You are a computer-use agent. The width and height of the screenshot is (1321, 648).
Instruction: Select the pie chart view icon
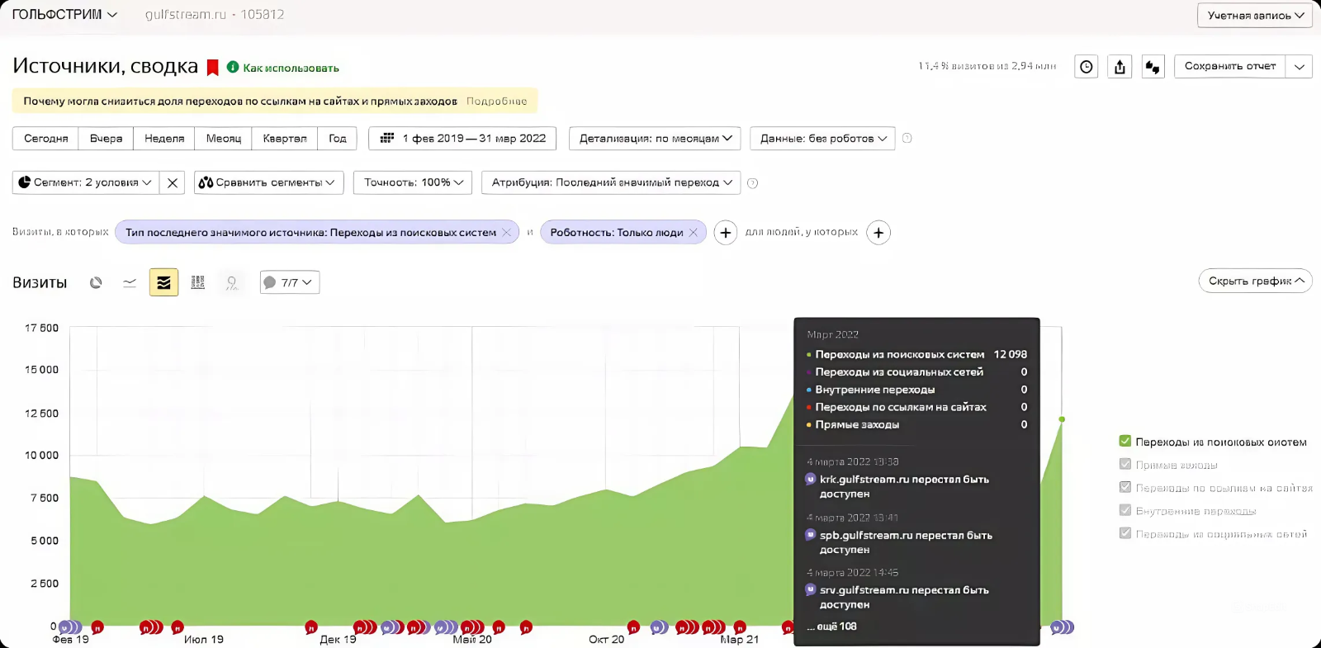[96, 282]
